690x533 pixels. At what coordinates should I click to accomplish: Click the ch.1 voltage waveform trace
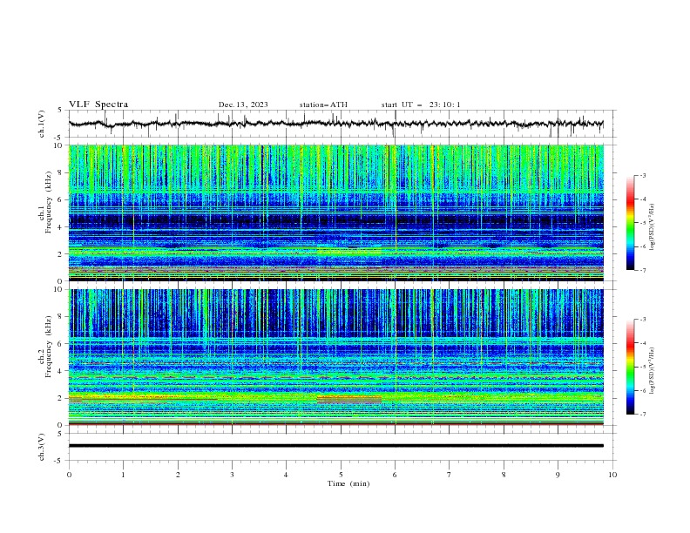point(335,124)
